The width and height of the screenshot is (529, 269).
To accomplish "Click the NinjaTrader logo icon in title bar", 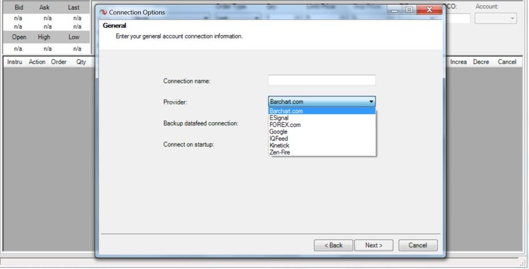I will click(x=103, y=12).
